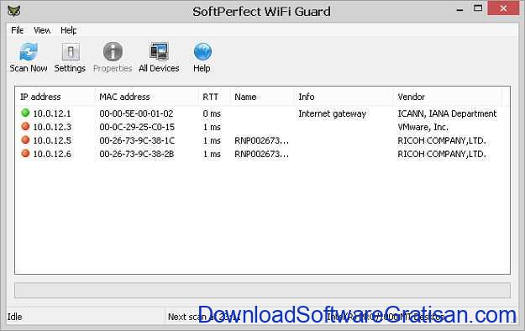
Task: Click the Internet gateway info cell
Action: [x=332, y=113]
